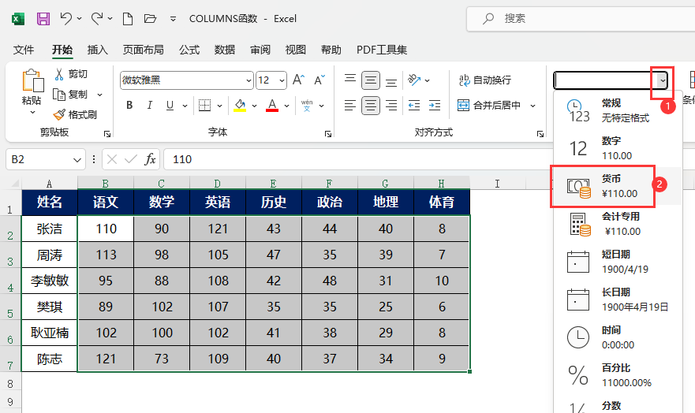
Task: Click the Decrease Indent icon
Action: 414,106
